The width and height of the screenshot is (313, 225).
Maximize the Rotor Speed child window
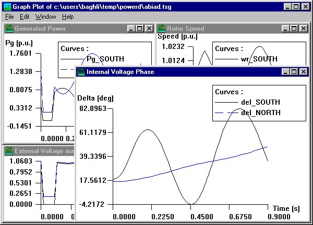[x=294, y=29]
